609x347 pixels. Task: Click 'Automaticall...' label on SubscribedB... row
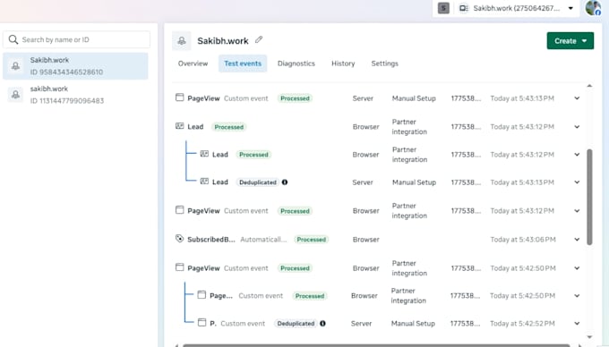263,240
